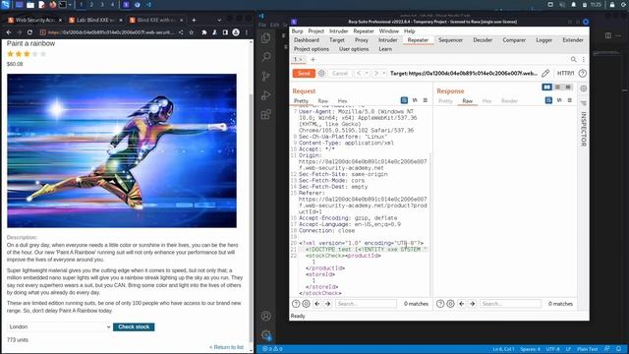The width and height of the screenshot is (629, 354).
Task: Add a new Repeater tab
Action: coord(313,59)
